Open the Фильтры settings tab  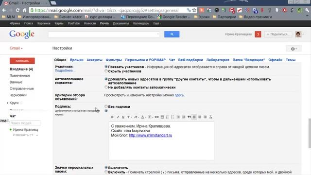pos(114,60)
